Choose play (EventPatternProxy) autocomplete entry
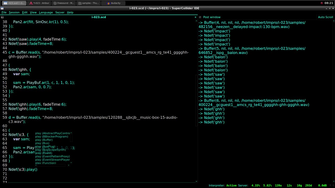Screen dimensions: 335x188 (52, 156)
